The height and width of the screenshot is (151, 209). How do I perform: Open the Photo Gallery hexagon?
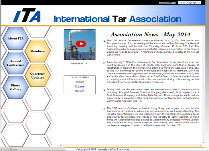coord(15,87)
